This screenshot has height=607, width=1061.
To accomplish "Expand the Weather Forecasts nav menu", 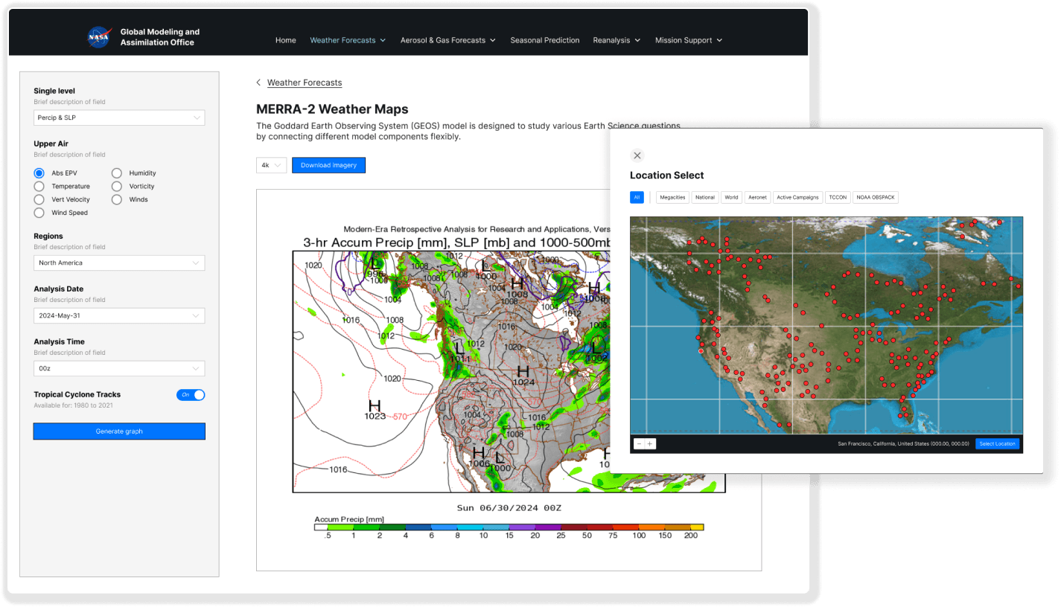I will 348,40.
